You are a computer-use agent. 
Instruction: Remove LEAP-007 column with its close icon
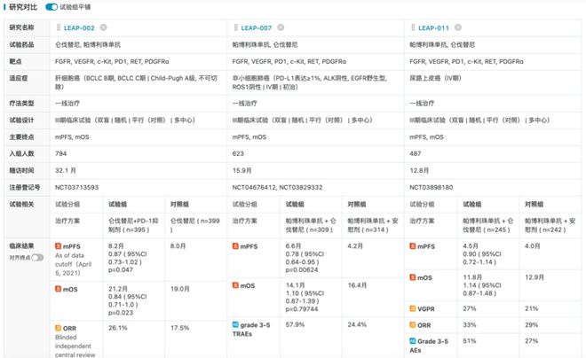click(281, 27)
